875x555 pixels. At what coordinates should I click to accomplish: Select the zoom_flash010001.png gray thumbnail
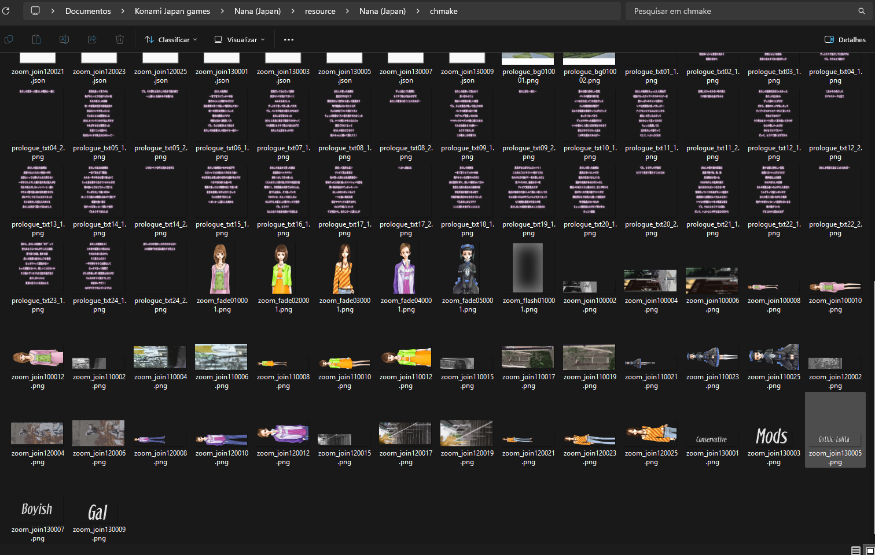(528, 268)
